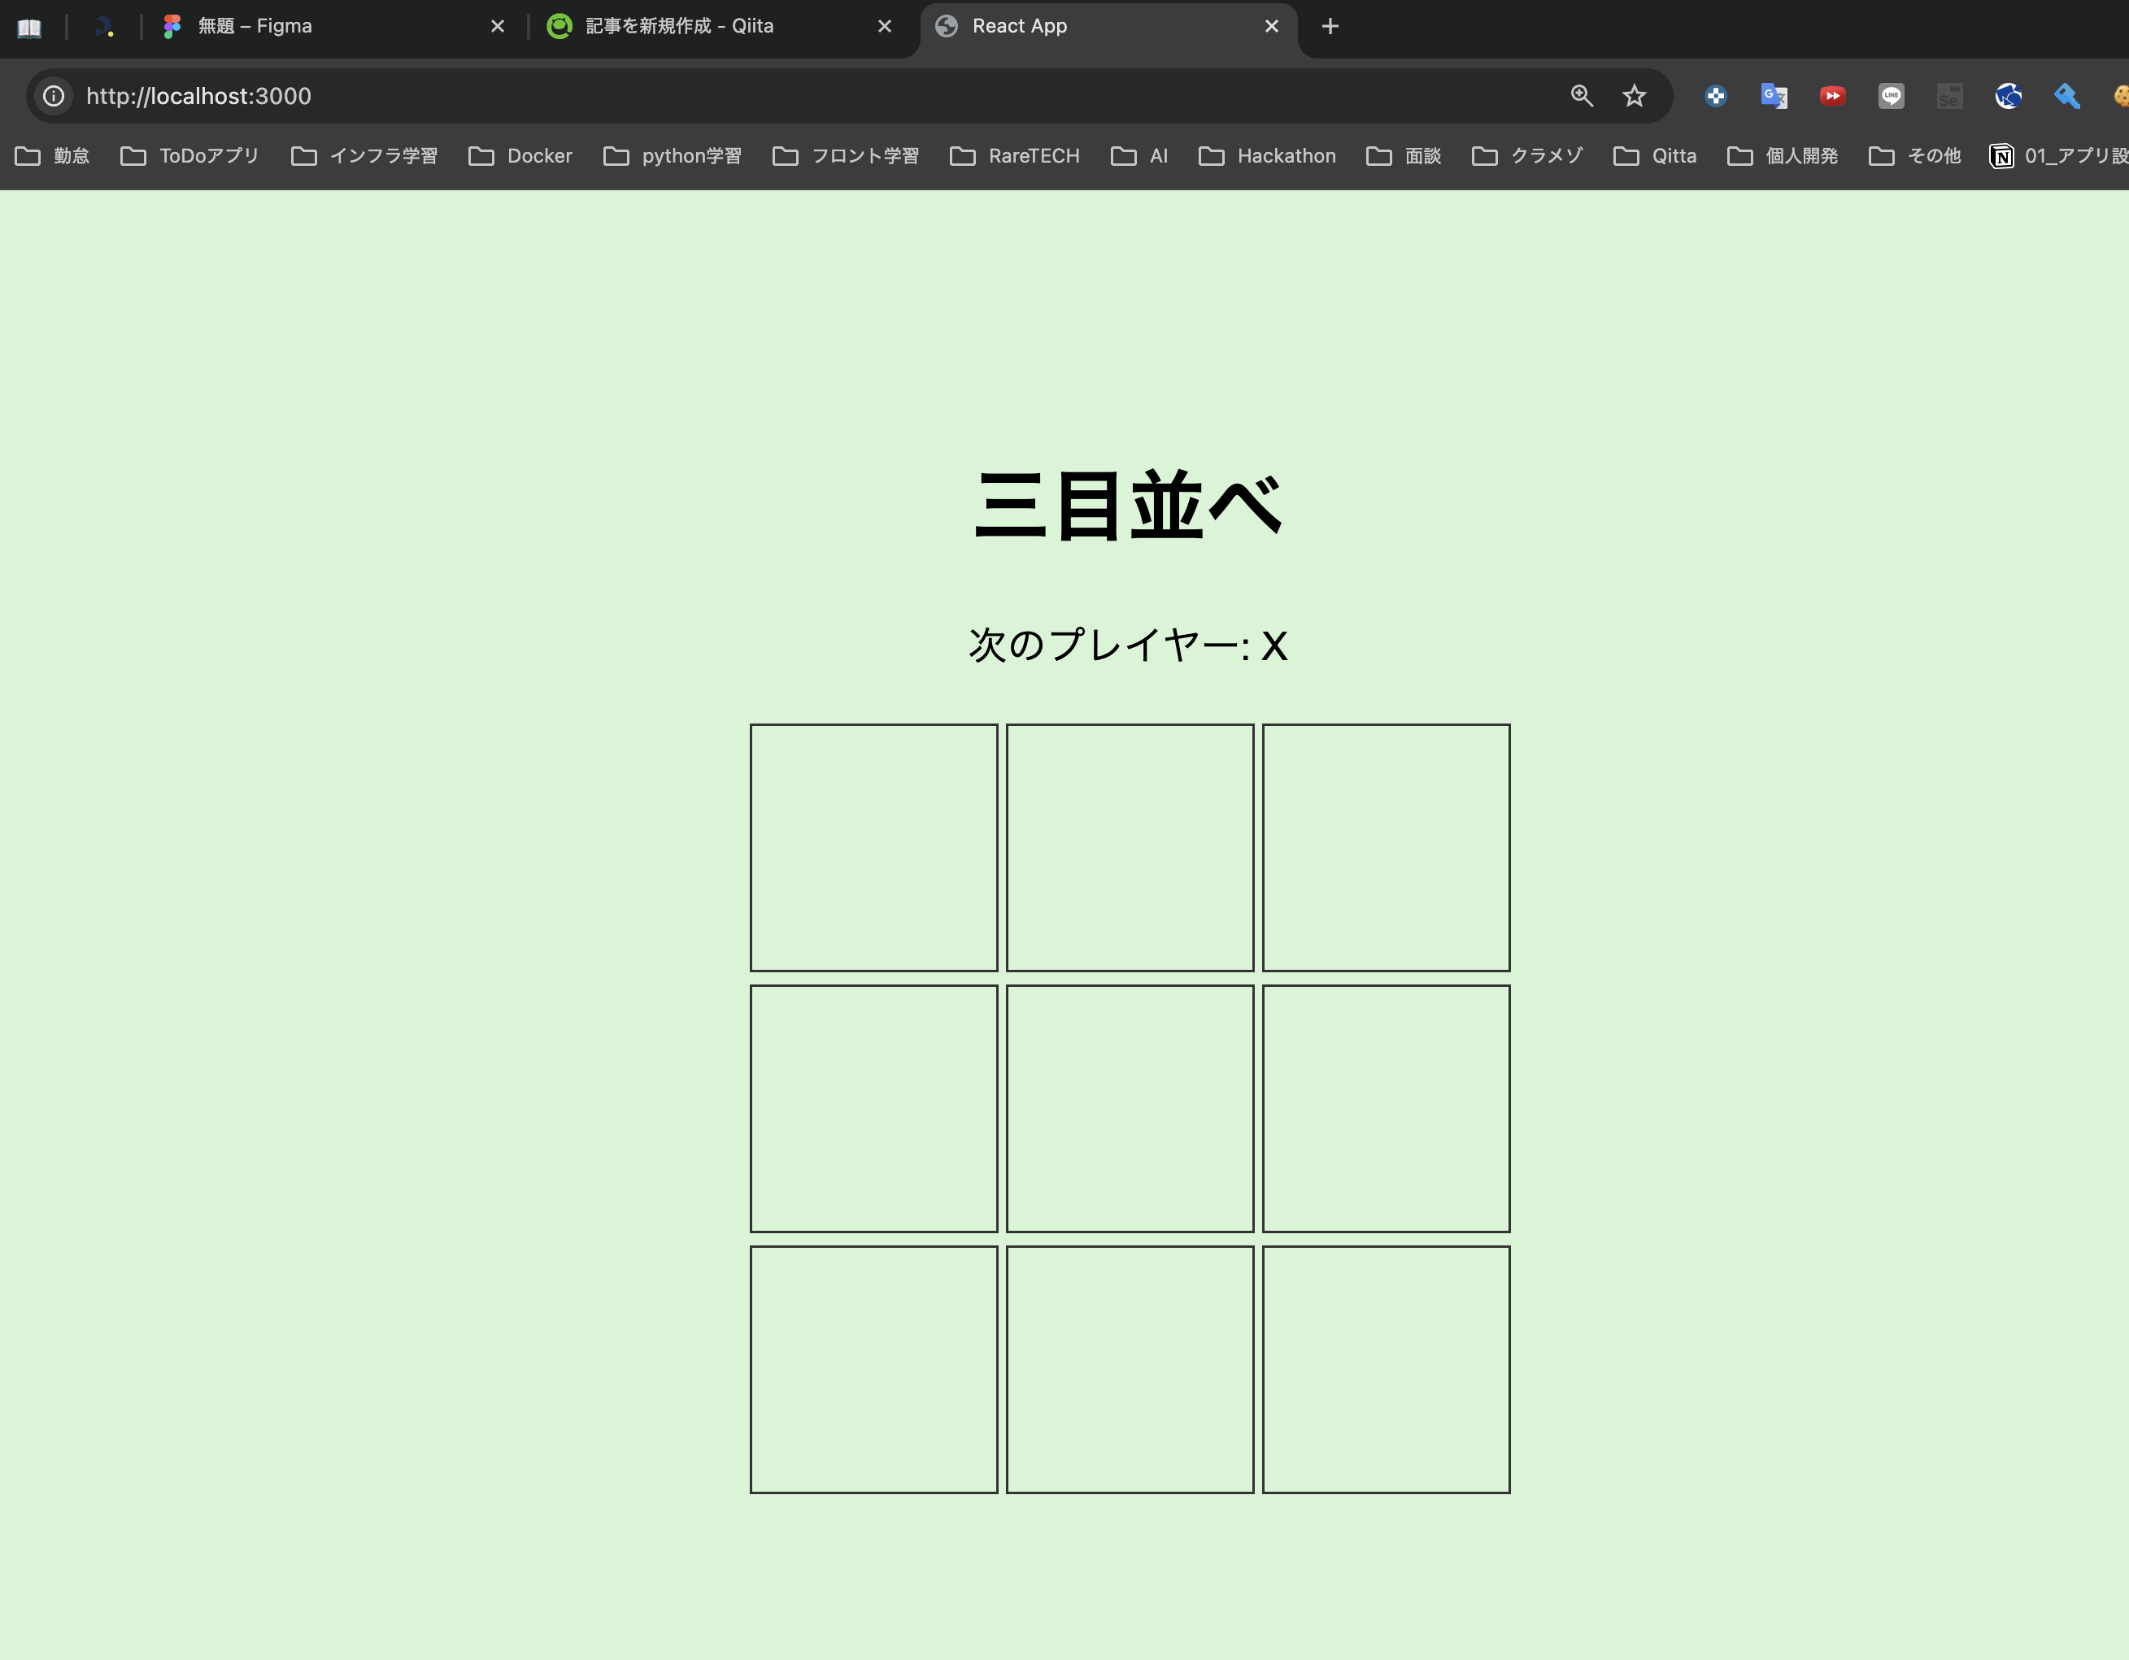Viewport: 2129px width, 1660px height.
Task: Click the blue key password extension icon
Action: (x=2067, y=96)
